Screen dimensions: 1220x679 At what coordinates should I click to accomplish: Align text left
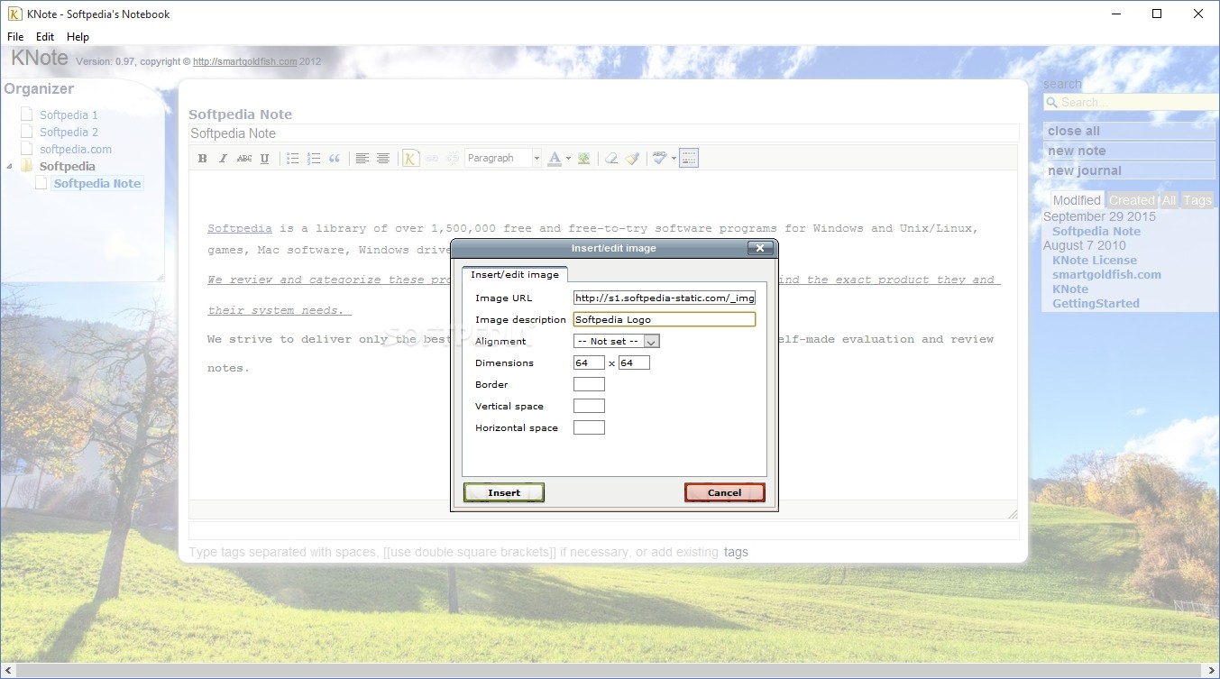(362, 159)
